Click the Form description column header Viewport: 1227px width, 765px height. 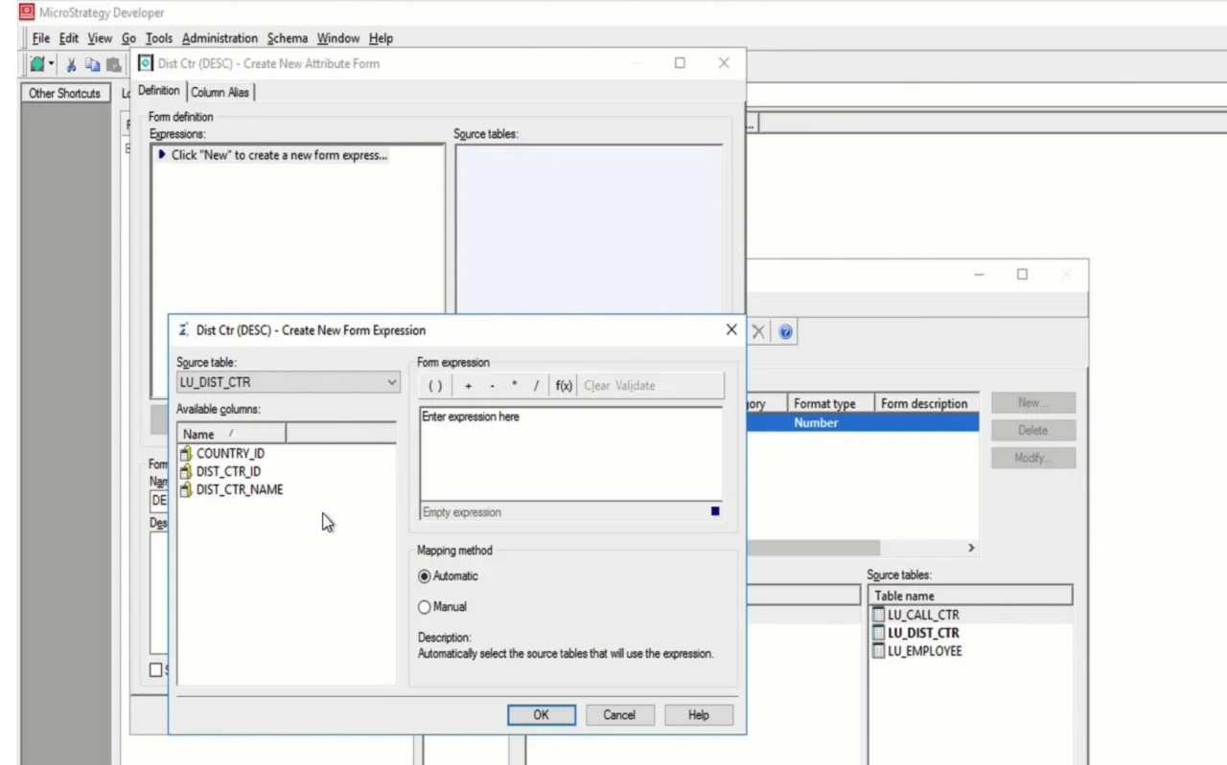click(x=927, y=403)
